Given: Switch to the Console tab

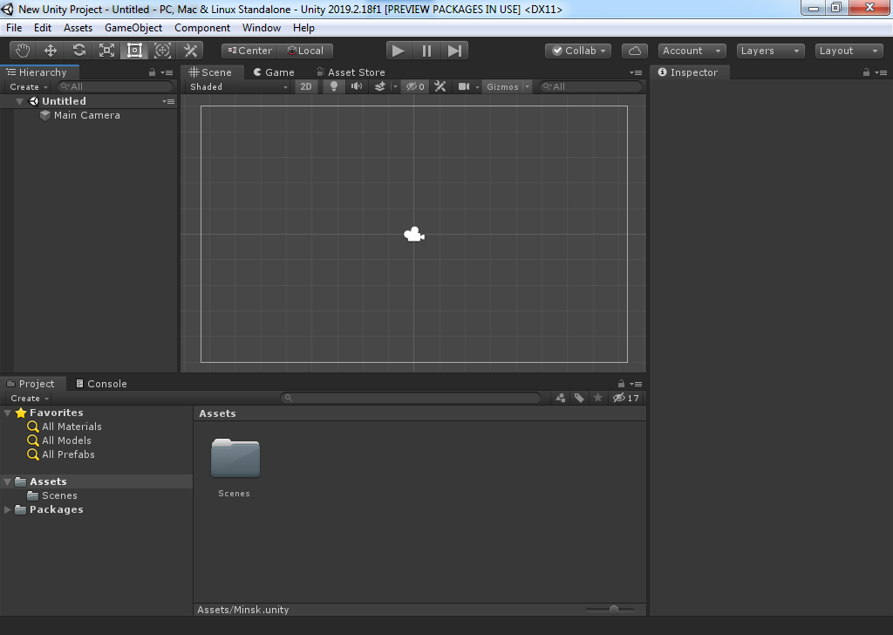Looking at the screenshot, I should (x=101, y=384).
